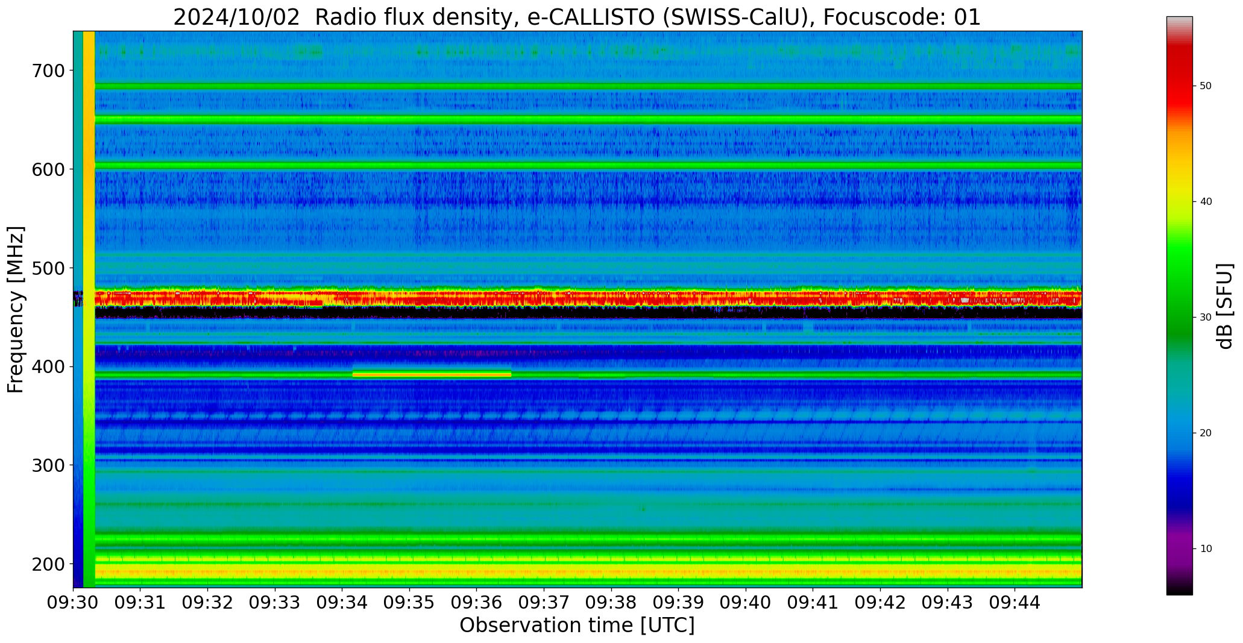Click the 09:33 time tick label

tap(275, 603)
